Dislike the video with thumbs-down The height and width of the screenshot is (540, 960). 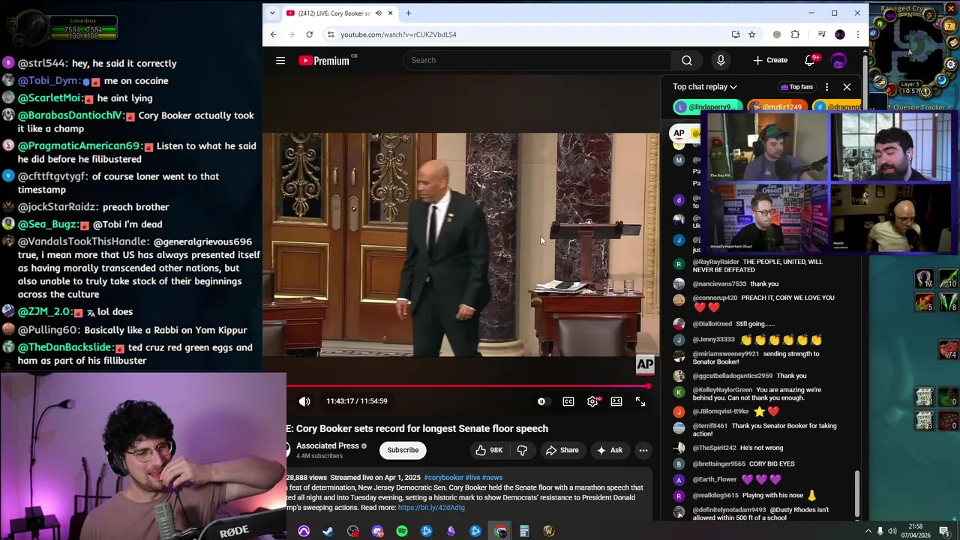coord(522,450)
